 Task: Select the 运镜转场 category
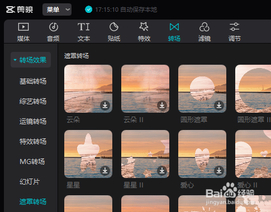click(x=33, y=122)
